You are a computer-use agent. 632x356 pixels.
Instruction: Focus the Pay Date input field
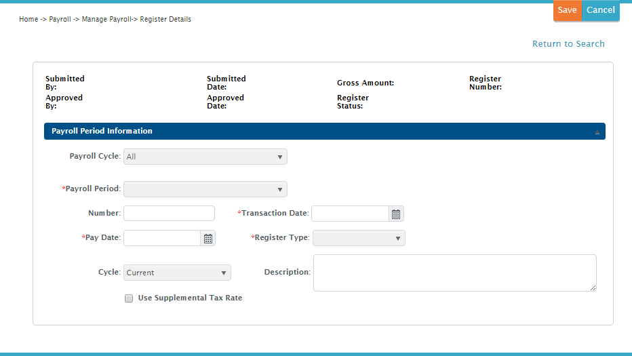(x=162, y=238)
